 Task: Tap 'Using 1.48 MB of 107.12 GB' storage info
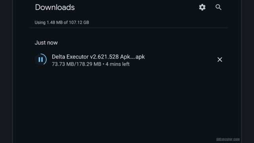tap(62, 22)
